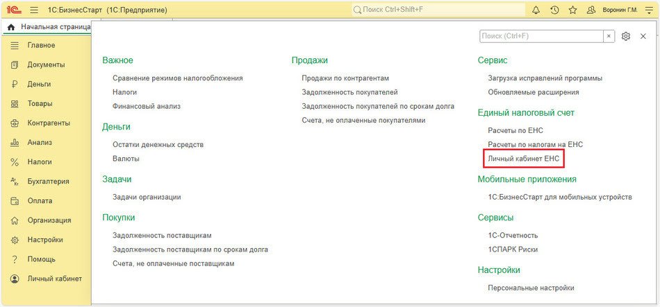This screenshot has width=660, height=307.
Task: Open Персональные настройки
Action: [531, 288]
